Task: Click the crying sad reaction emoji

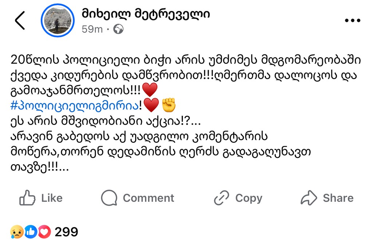Action: (17, 232)
